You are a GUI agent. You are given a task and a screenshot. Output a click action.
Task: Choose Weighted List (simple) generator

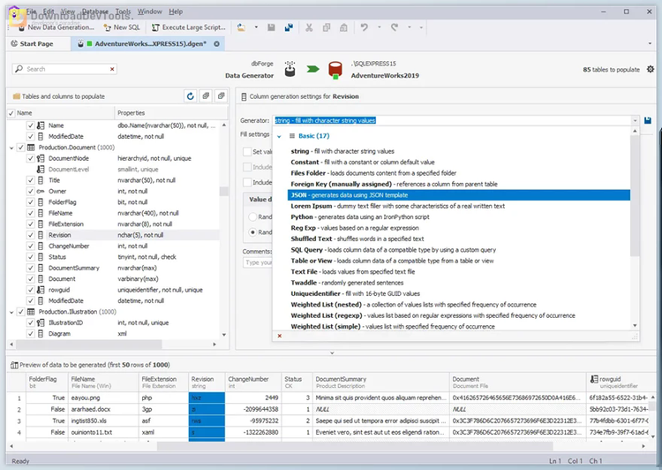[x=458, y=326]
